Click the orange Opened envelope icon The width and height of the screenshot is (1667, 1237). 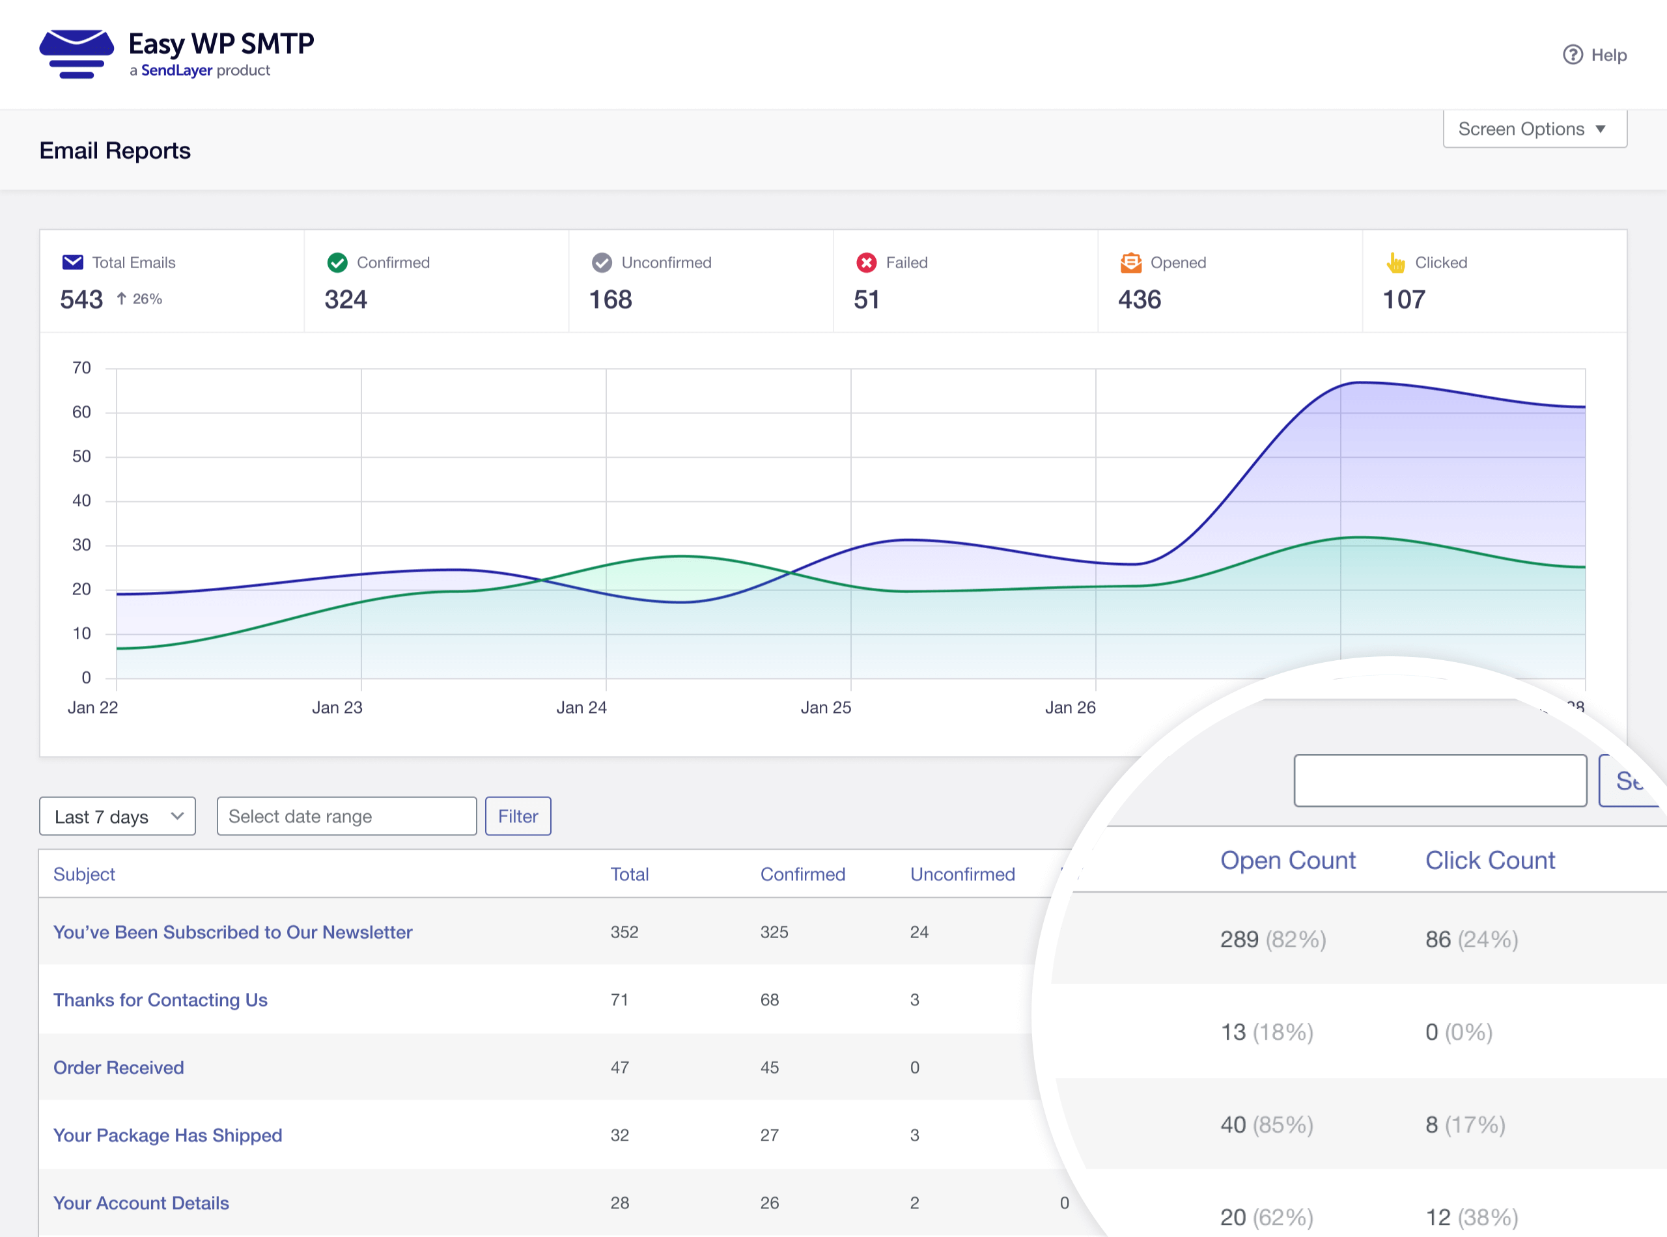click(x=1131, y=262)
